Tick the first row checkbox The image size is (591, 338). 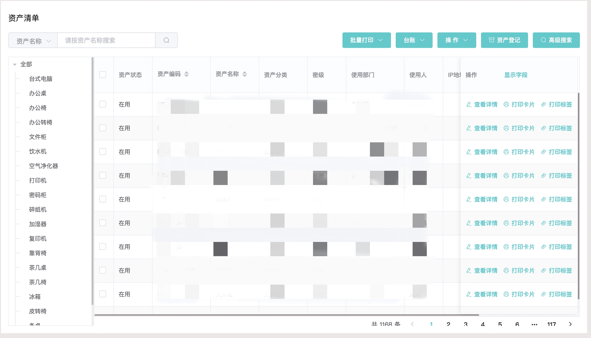pyautogui.click(x=103, y=104)
